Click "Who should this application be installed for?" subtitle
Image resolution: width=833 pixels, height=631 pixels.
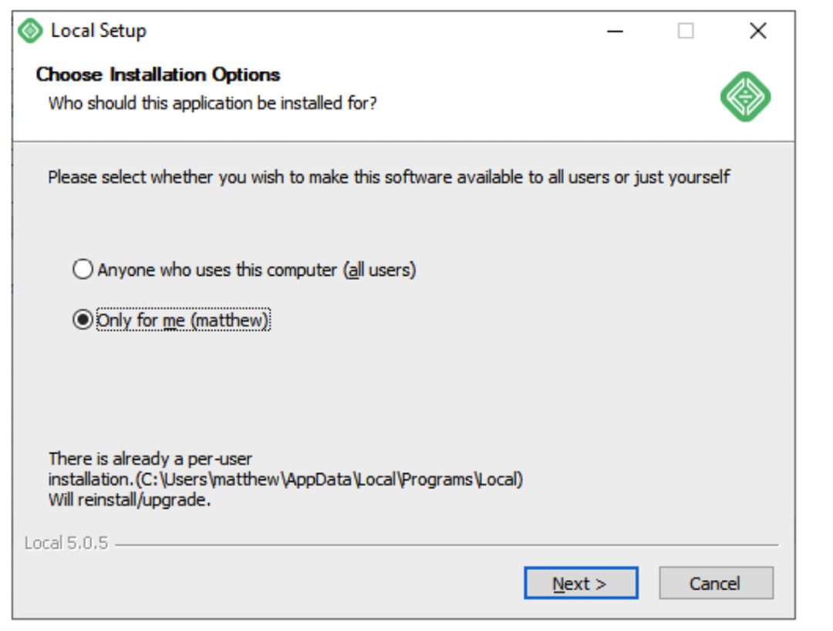pos(213,102)
